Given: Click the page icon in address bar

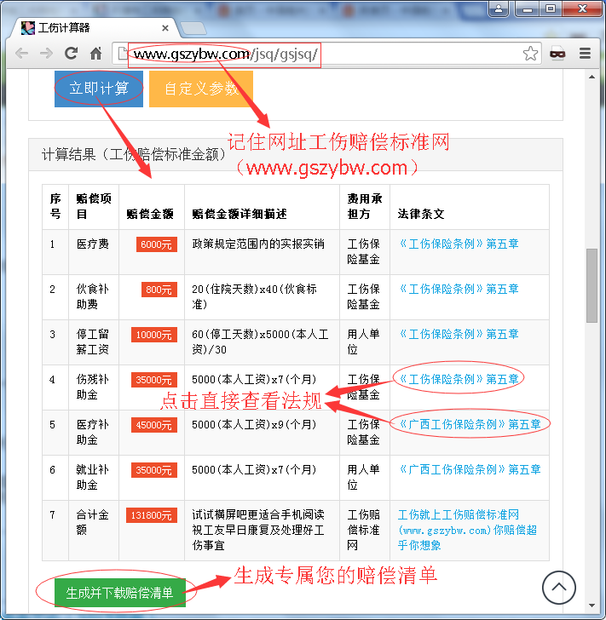Looking at the screenshot, I should [x=123, y=53].
